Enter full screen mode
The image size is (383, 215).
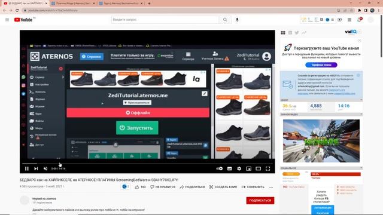pos(268,168)
